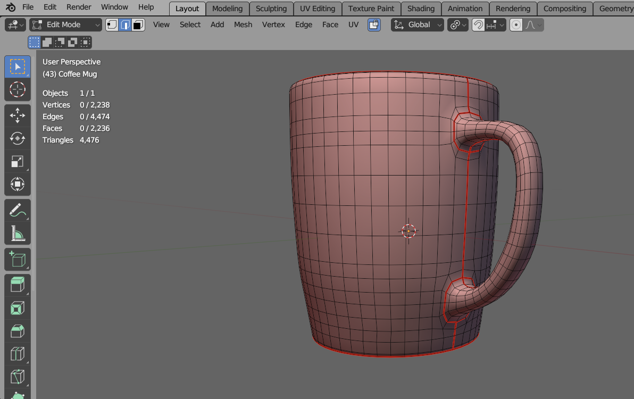Open the Render menu
634x399 pixels.
pyautogui.click(x=79, y=7)
